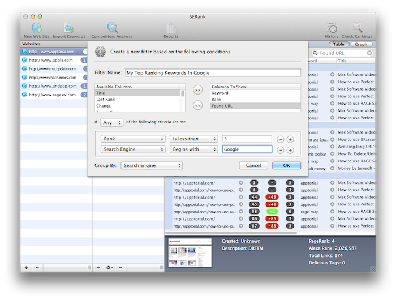
Task: Open the Group By Search Engine dropdown
Action: tap(152, 165)
